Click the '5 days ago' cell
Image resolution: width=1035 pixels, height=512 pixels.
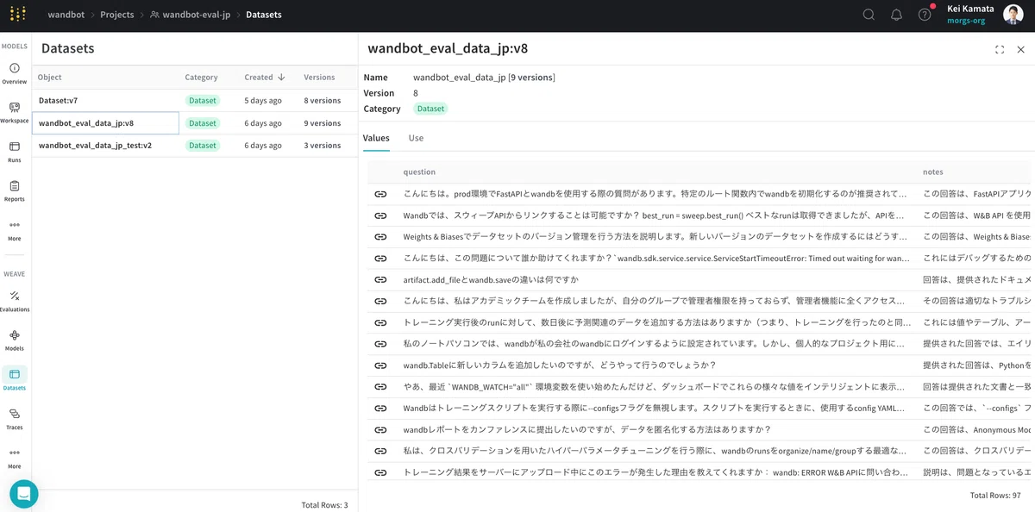click(x=263, y=101)
